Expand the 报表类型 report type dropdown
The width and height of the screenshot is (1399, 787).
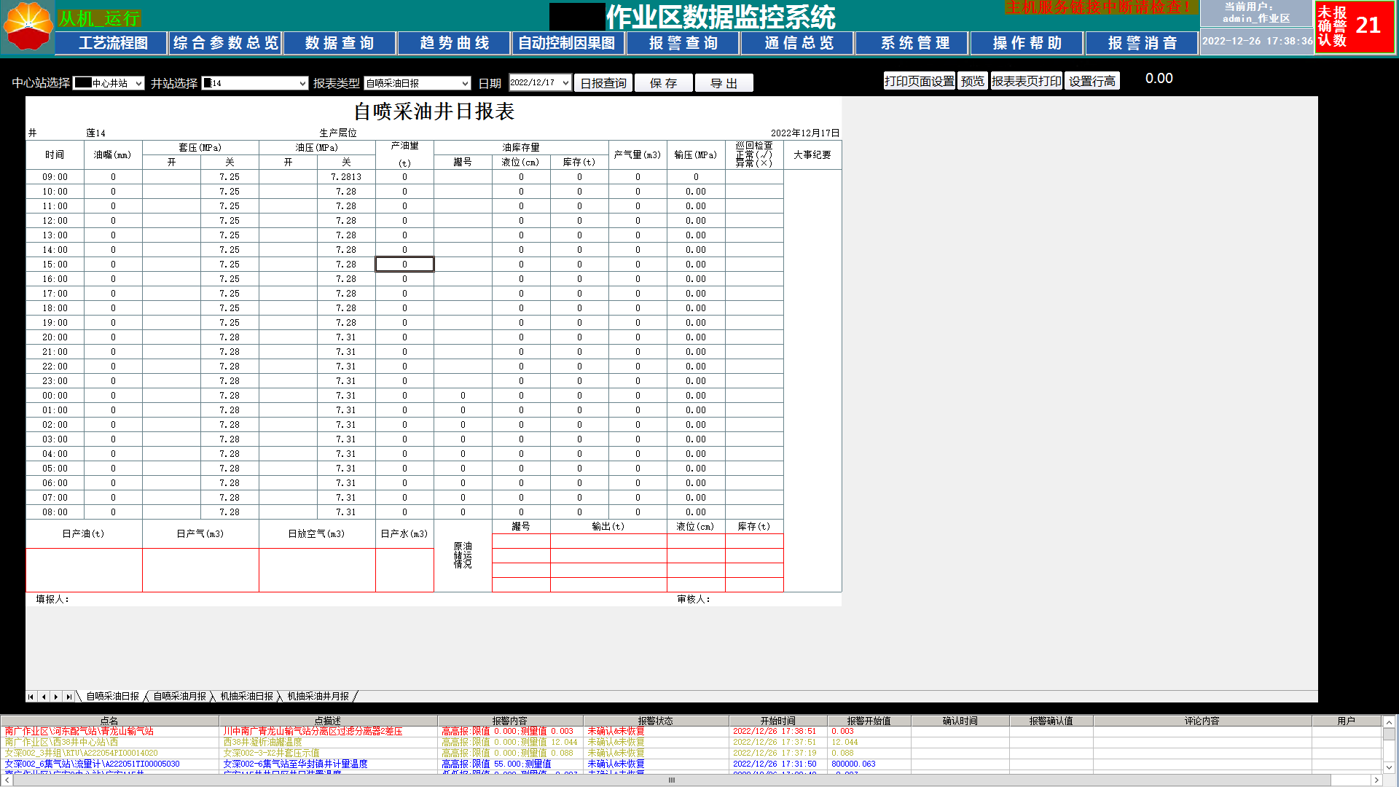(x=465, y=84)
